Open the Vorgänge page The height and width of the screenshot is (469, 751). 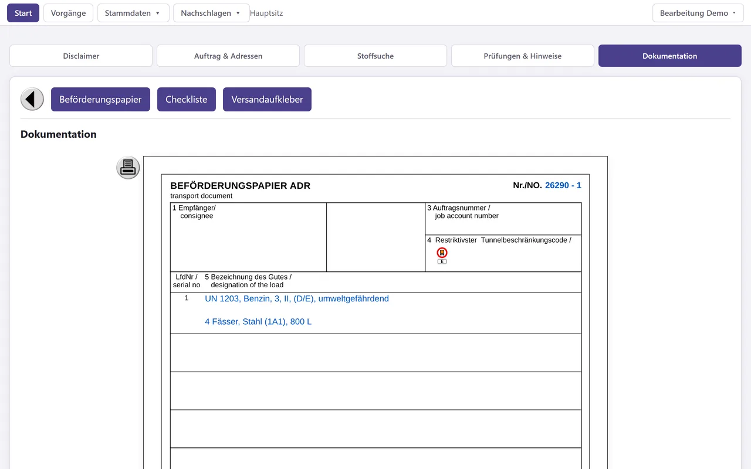coord(68,13)
